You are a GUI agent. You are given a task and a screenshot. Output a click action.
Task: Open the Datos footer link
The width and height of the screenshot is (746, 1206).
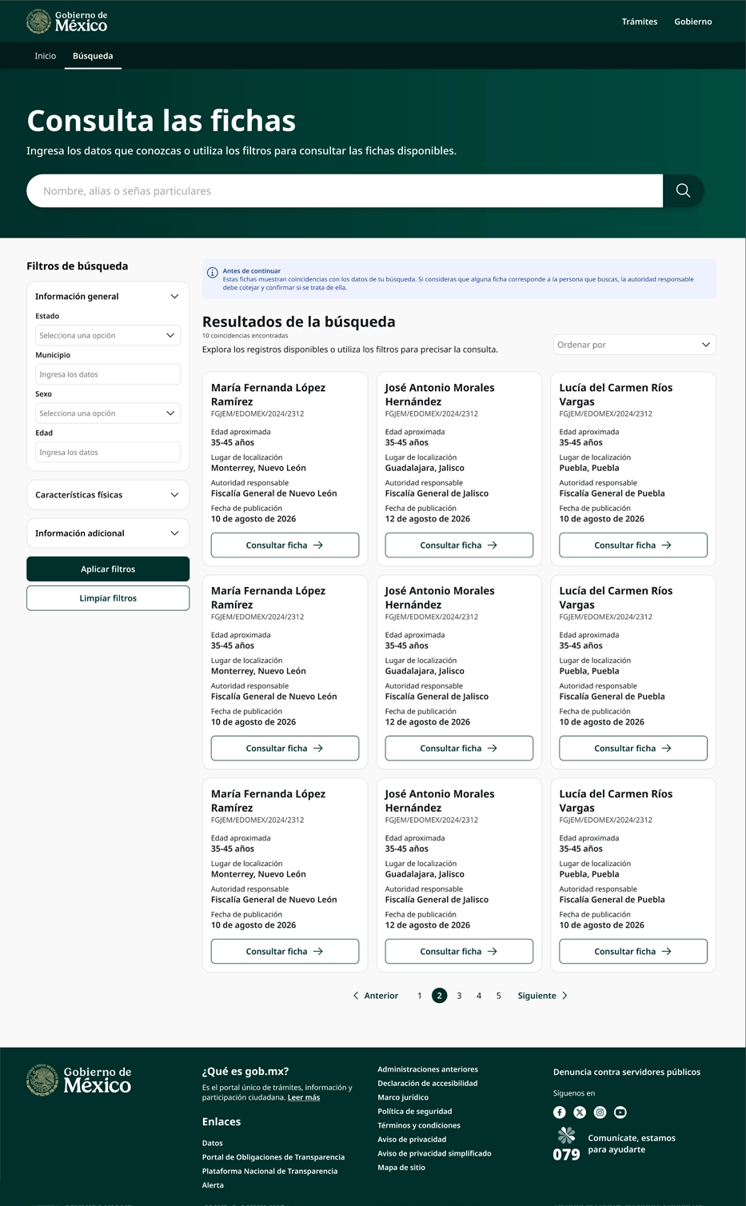[213, 1144]
